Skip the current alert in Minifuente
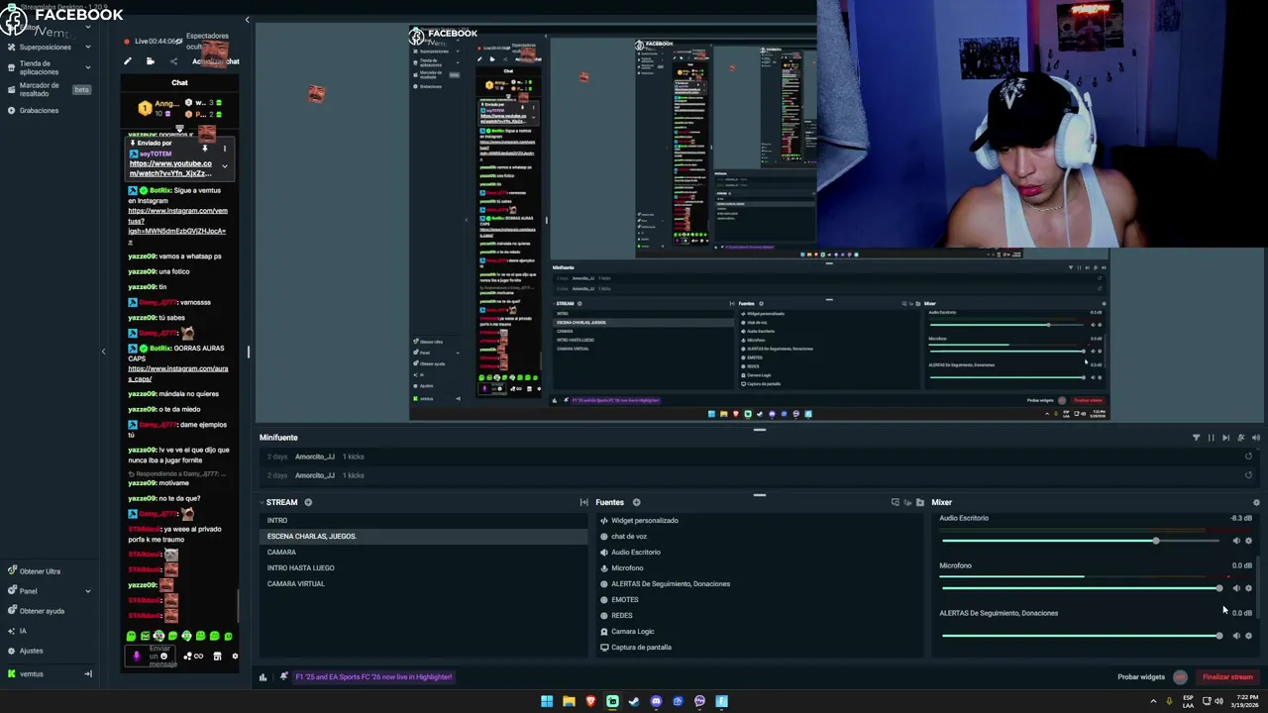 coord(1225,438)
